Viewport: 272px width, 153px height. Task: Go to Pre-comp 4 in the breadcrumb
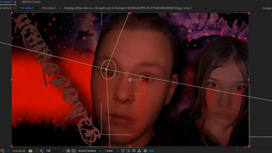[6, 8]
